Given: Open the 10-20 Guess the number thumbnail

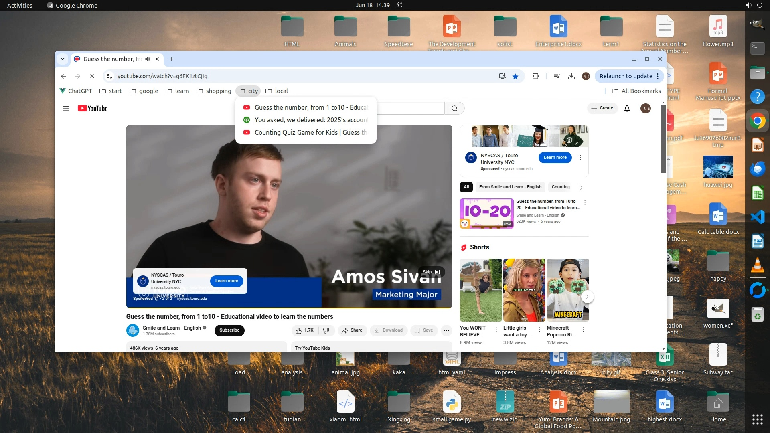Looking at the screenshot, I should coord(486,213).
